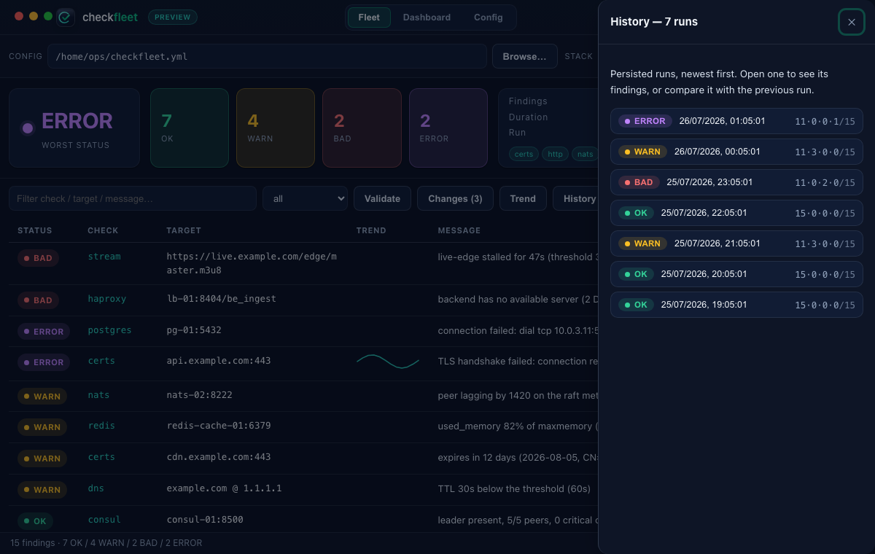875x554 pixels.
Task: Open the BAD run from 25/07/2026, 23:05:01
Action: (x=736, y=182)
